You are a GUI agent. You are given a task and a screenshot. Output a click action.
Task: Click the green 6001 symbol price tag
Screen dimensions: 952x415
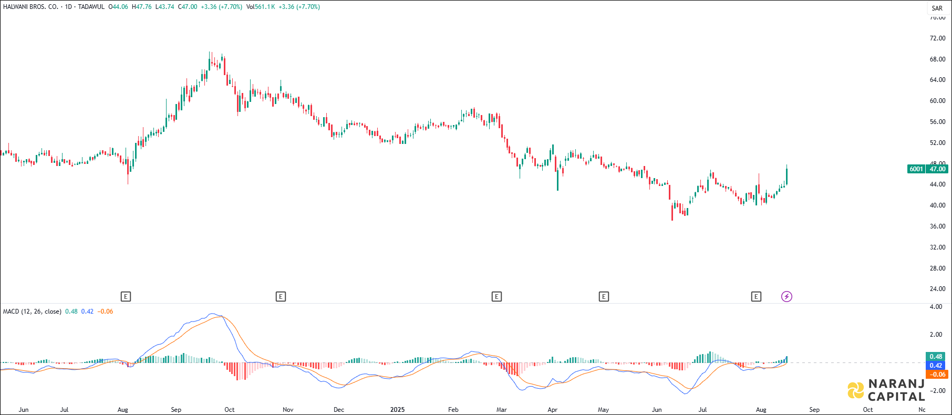[x=916, y=169]
